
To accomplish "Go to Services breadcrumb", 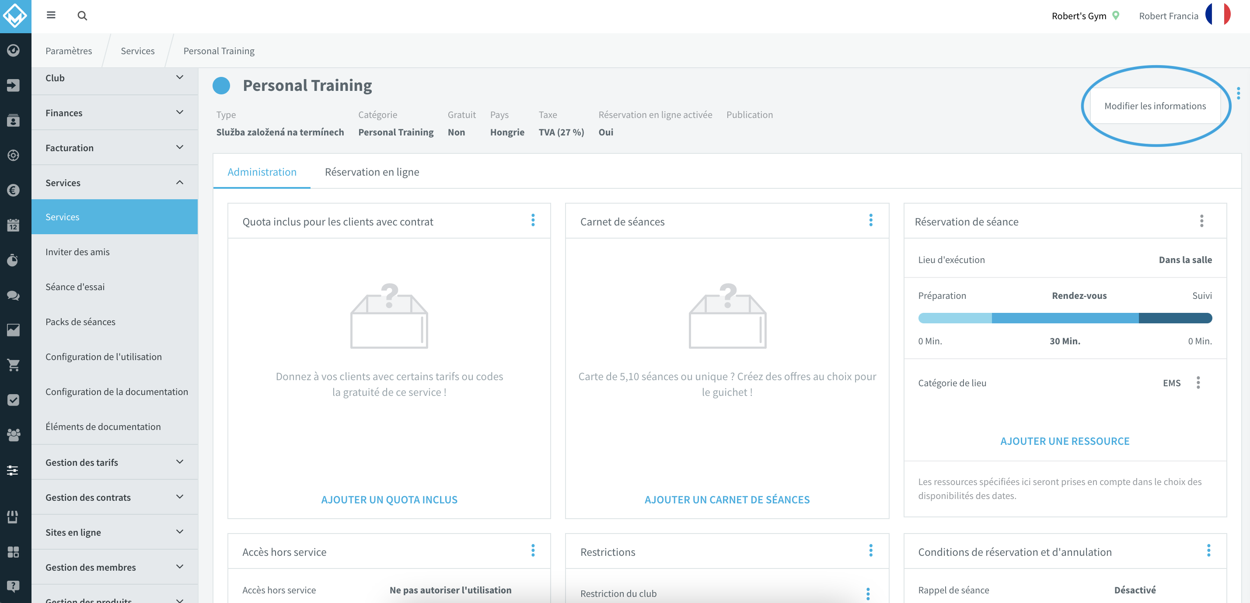I will [x=138, y=51].
